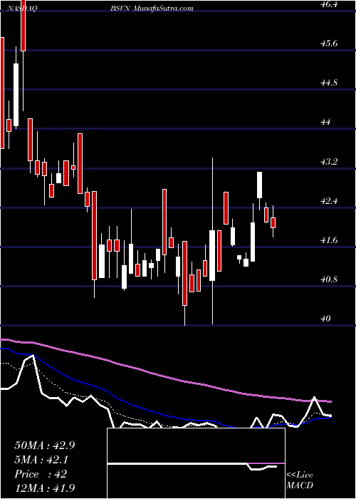Click the 12MA : 41.9 readout

[44, 488]
